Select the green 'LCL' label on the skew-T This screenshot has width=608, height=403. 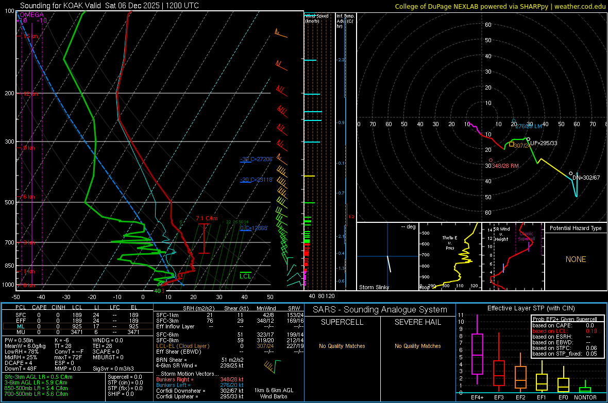[245, 276]
